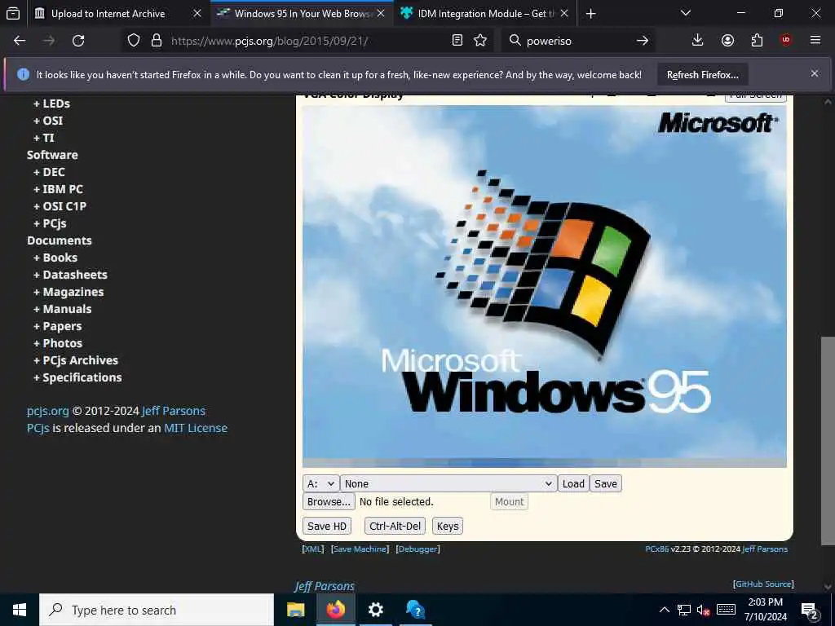Expand the Magazines documents section
835x626 pixels.
(68, 292)
